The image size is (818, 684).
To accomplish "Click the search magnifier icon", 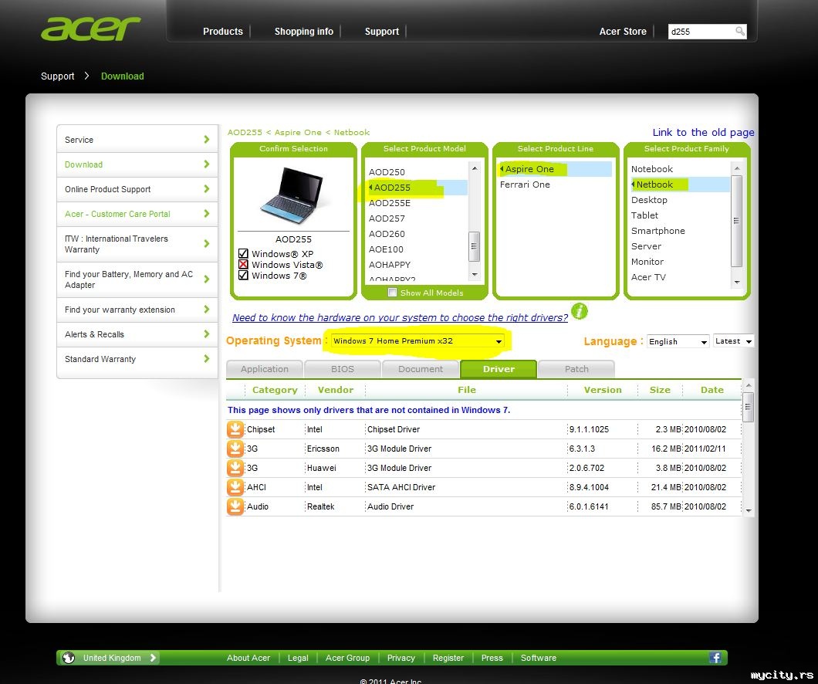I will [740, 32].
